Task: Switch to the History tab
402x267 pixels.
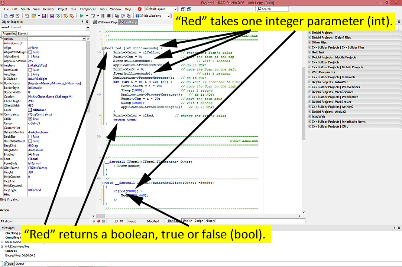Action: point(210,221)
